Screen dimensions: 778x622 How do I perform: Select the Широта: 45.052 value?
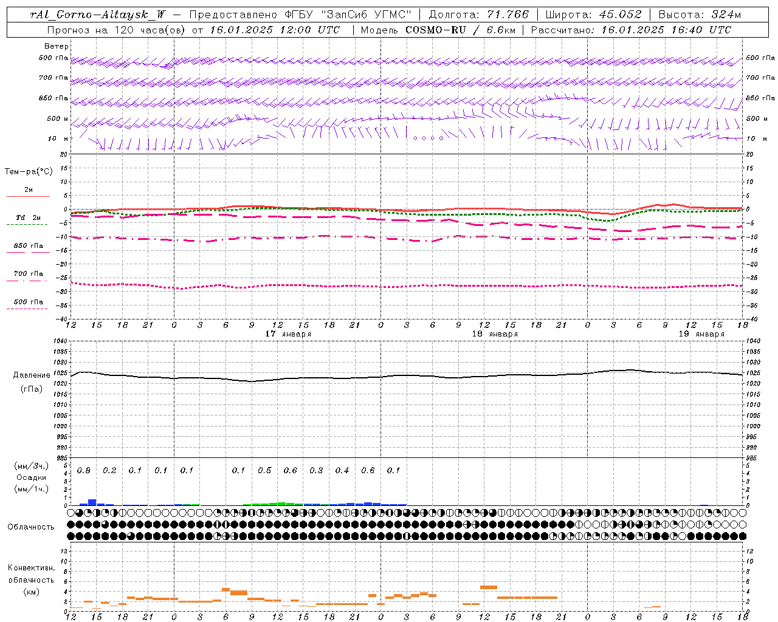pyautogui.click(x=594, y=15)
